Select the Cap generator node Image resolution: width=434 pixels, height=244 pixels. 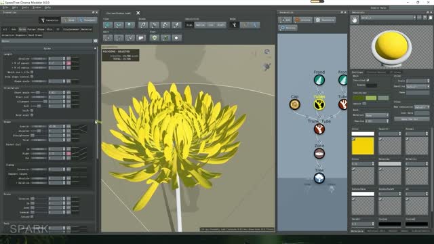(x=295, y=104)
